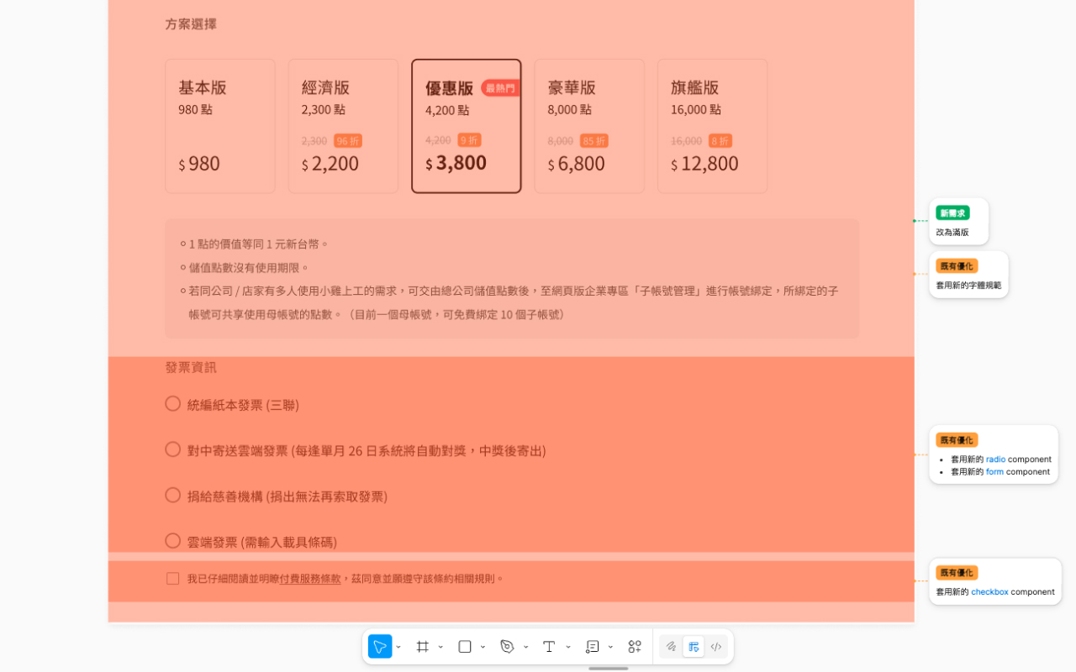Screen dimensions: 1076x672
Task: Select the Frame tool
Action: click(423, 647)
